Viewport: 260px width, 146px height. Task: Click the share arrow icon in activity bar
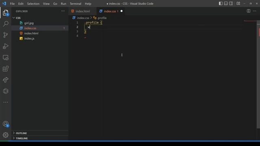[x=5, y=80]
